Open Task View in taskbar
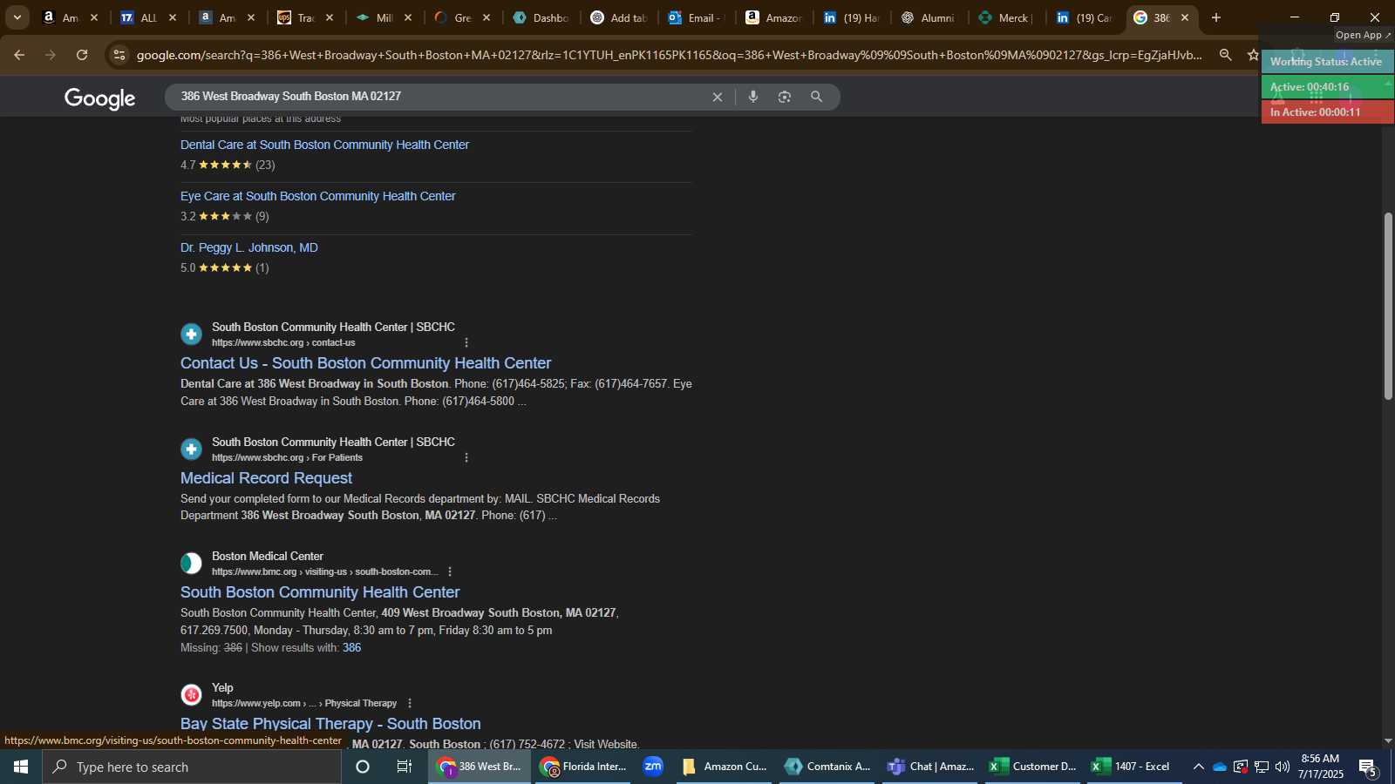 pyautogui.click(x=405, y=767)
